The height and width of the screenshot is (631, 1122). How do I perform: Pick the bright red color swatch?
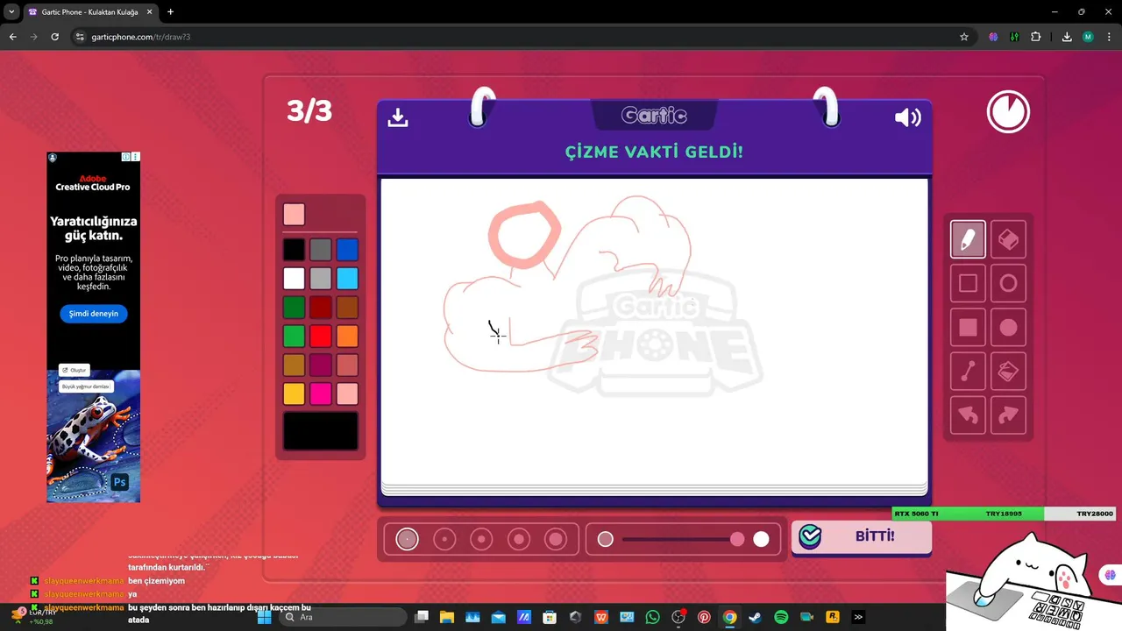[321, 337]
